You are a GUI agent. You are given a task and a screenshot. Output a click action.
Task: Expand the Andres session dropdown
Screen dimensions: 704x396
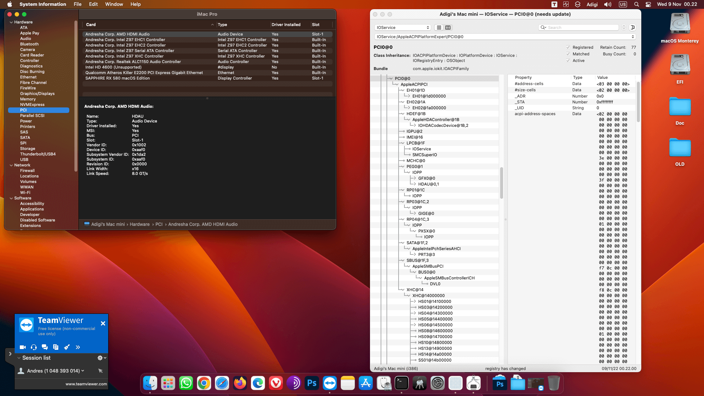82,371
